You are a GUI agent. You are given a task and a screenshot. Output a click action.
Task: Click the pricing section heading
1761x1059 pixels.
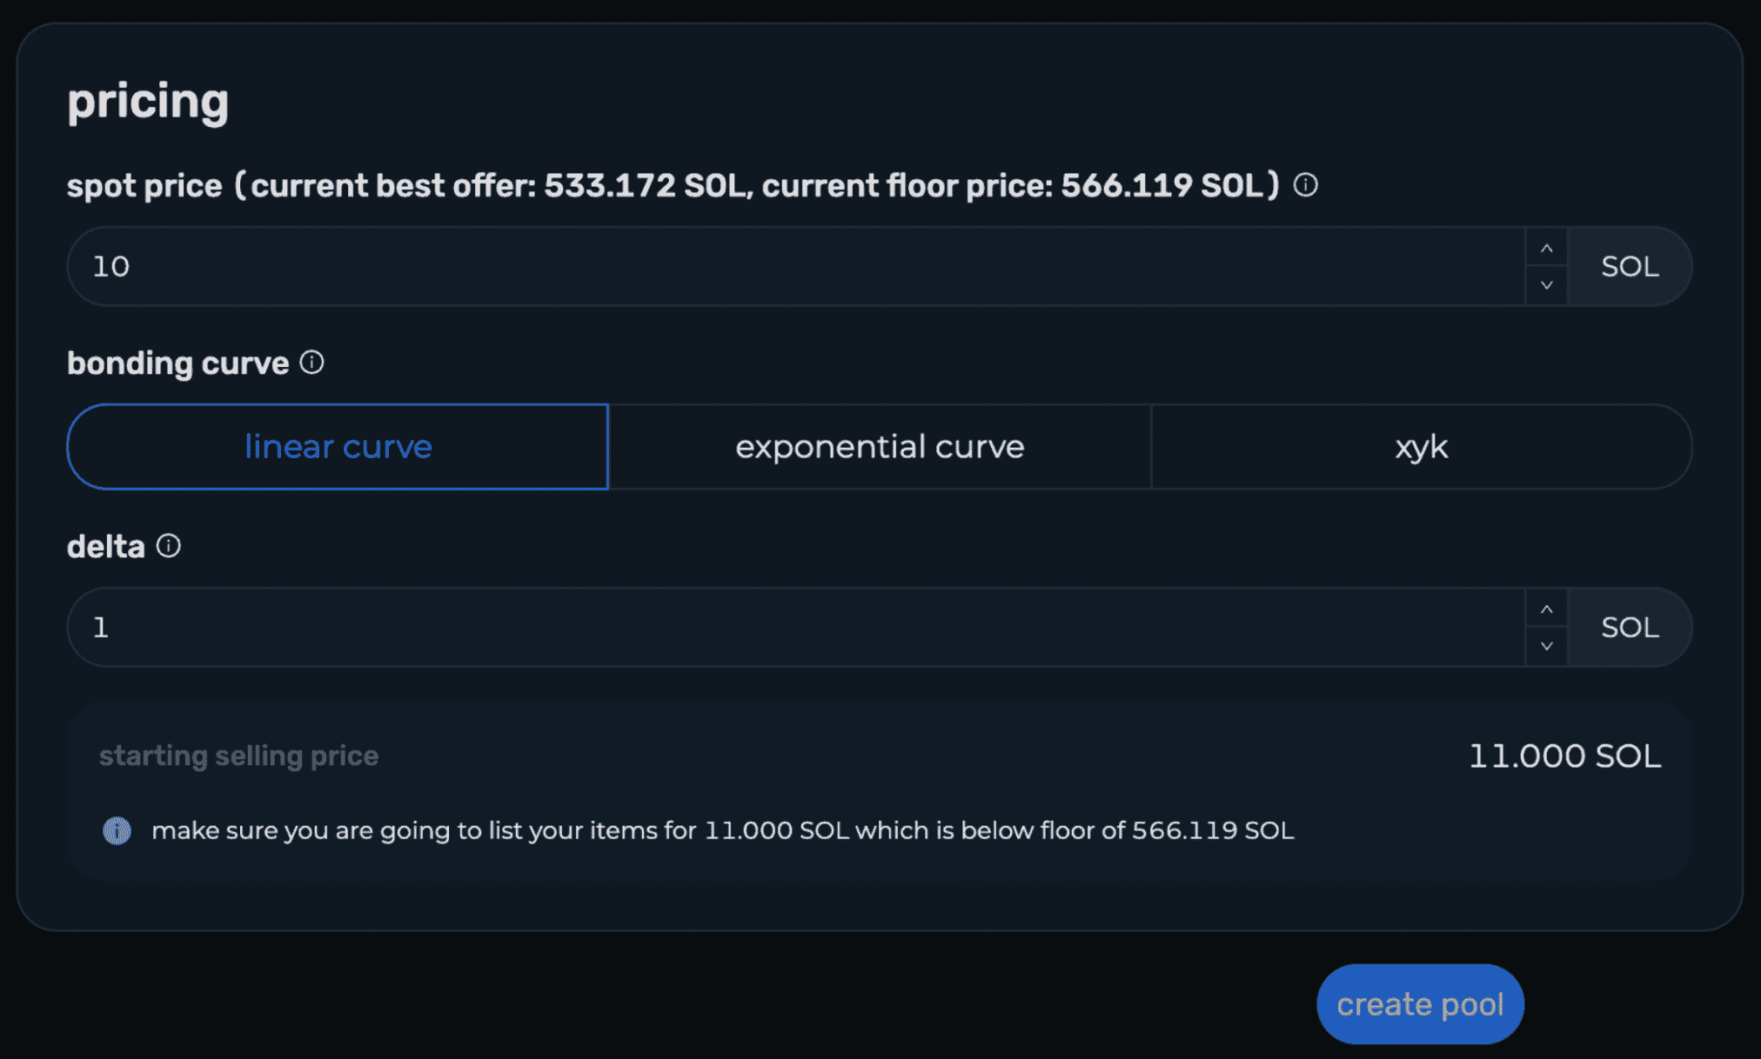148,102
